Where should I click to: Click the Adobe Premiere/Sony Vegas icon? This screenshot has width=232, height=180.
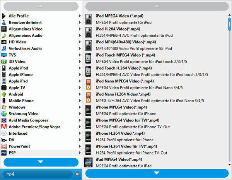click(x=4, y=127)
